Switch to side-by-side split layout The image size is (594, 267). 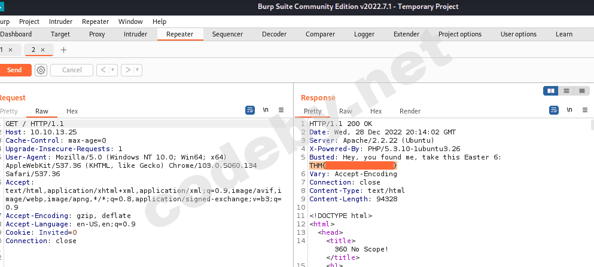pos(550,91)
